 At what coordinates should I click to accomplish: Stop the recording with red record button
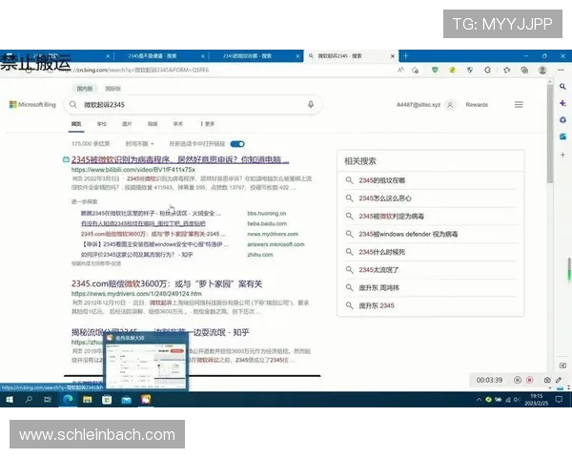click(x=530, y=380)
